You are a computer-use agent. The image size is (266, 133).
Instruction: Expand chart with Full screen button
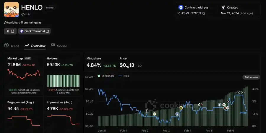coord(251,77)
